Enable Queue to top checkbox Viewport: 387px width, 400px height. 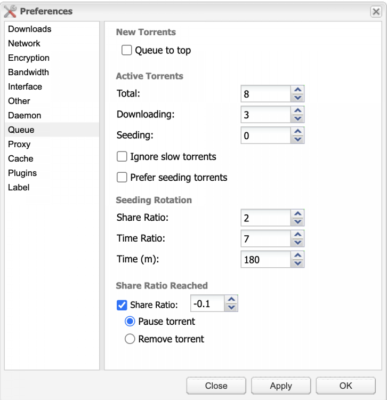click(x=127, y=50)
